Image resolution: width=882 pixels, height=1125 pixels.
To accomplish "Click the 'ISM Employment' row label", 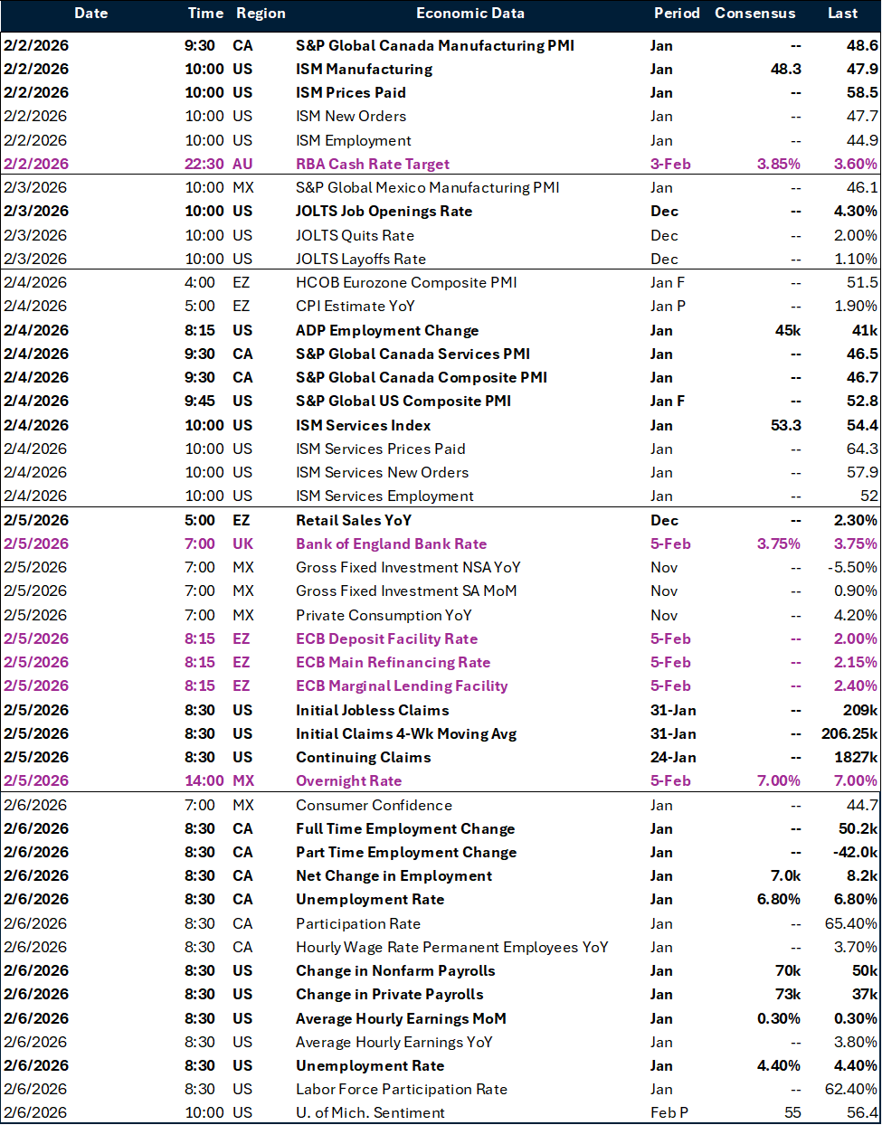I will (354, 140).
